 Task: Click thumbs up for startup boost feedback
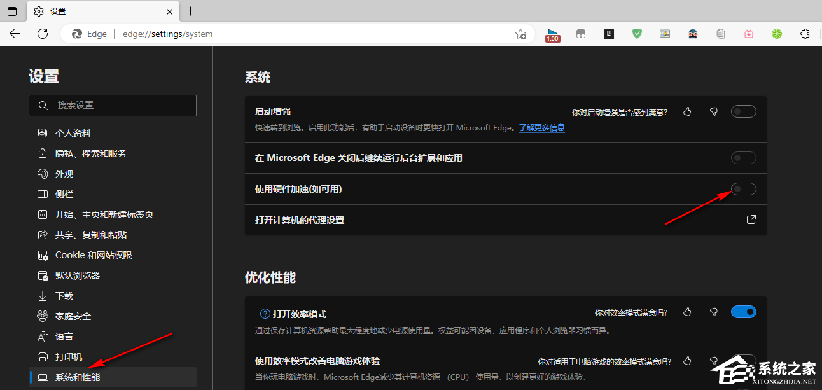tap(687, 112)
